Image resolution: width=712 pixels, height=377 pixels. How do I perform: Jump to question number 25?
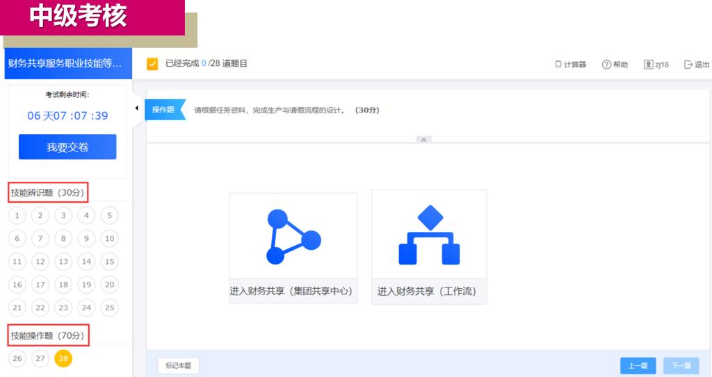[x=109, y=308]
